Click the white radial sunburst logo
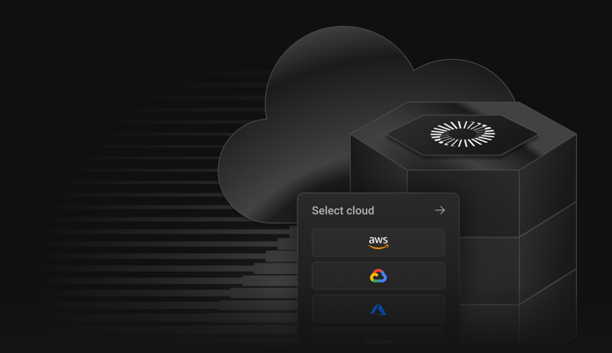 click(462, 135)
